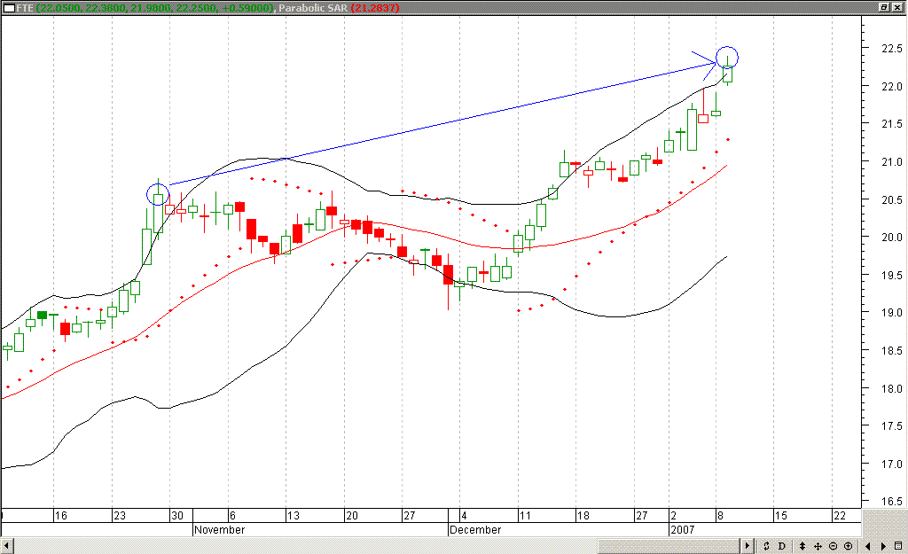Click the 'November' month label on axis

[220, 530]
